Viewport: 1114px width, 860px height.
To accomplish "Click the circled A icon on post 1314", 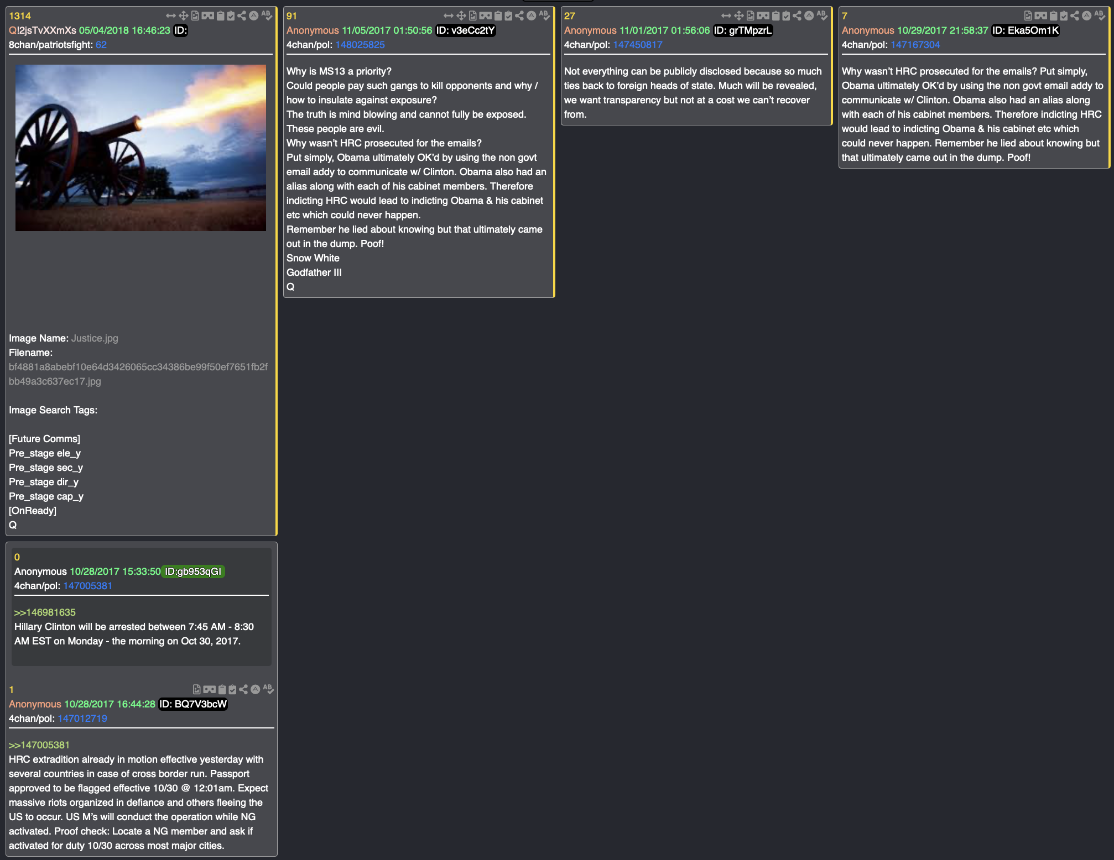I will 253,16.
